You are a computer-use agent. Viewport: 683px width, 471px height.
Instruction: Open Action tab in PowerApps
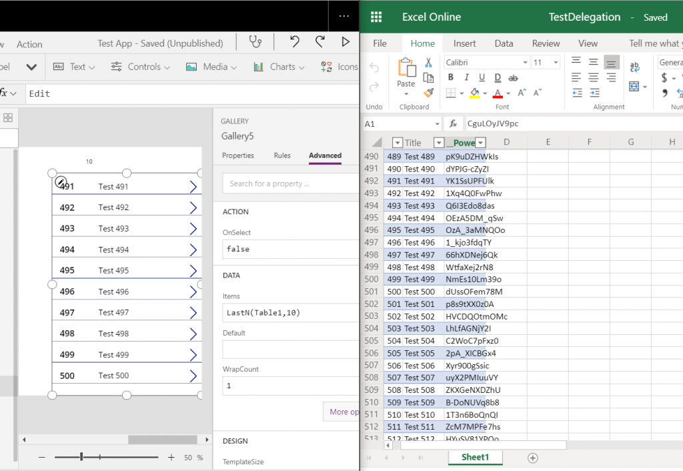[29, 45]
